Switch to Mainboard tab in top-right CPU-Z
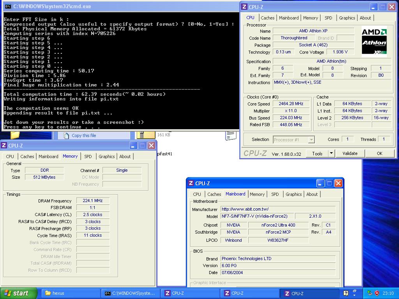The image size is (399, 299). pyautogui.click(x=289, y=18)
